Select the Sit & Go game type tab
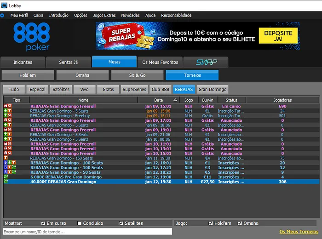The height and width of the screenshot is (239, 322). pyautogui.click(x=138, y=75)
